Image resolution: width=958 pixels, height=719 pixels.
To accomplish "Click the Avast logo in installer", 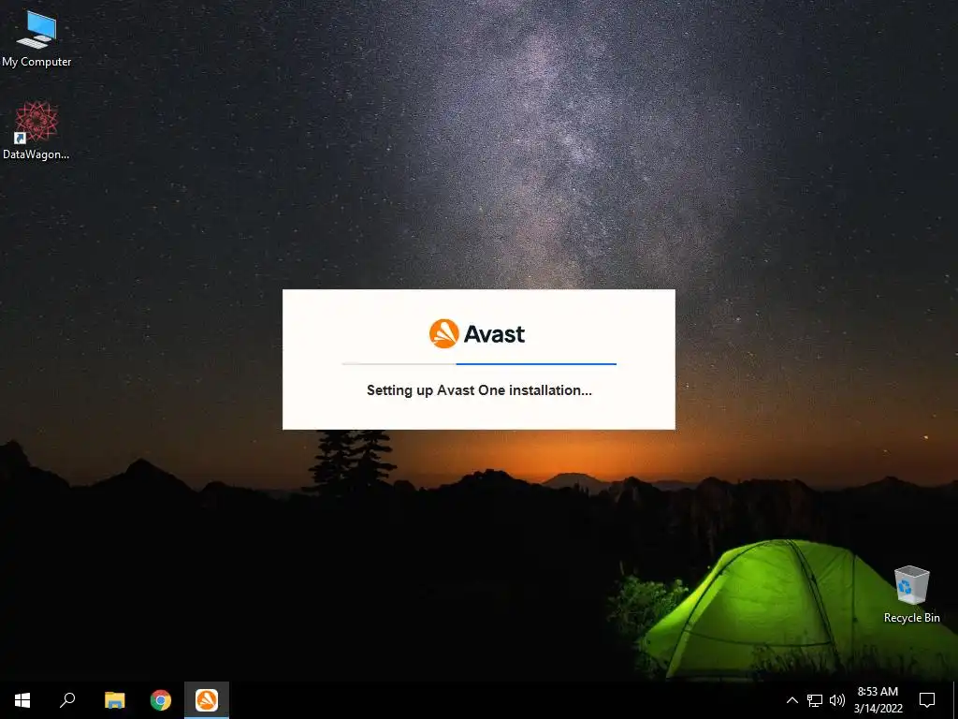I will coord(477,334).
